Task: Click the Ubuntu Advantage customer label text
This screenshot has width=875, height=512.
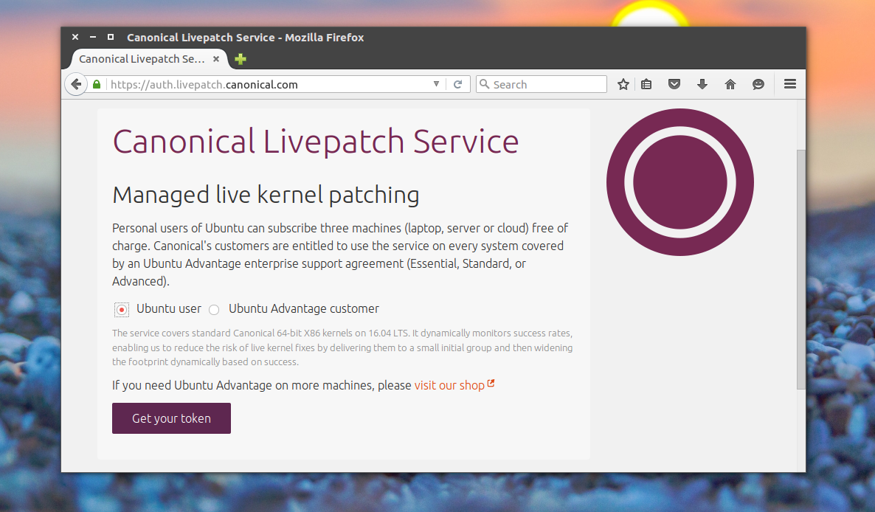Action: pos(303,308)
